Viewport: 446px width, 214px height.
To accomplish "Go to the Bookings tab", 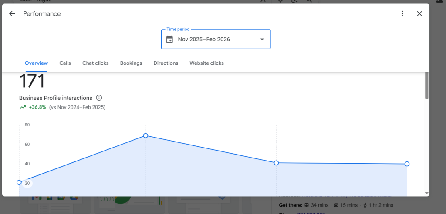I will coord(131,63).
